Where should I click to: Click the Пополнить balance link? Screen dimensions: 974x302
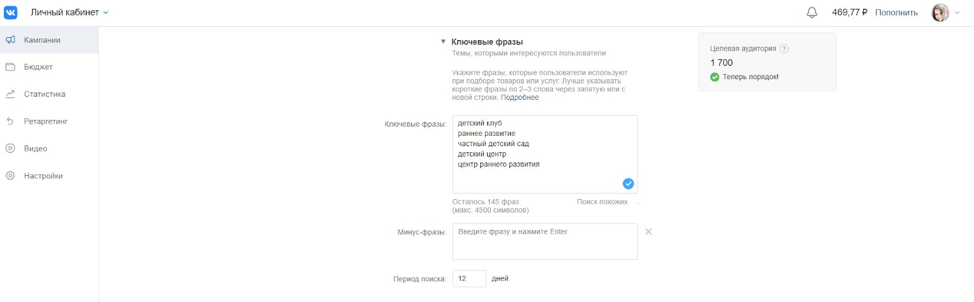896,12
